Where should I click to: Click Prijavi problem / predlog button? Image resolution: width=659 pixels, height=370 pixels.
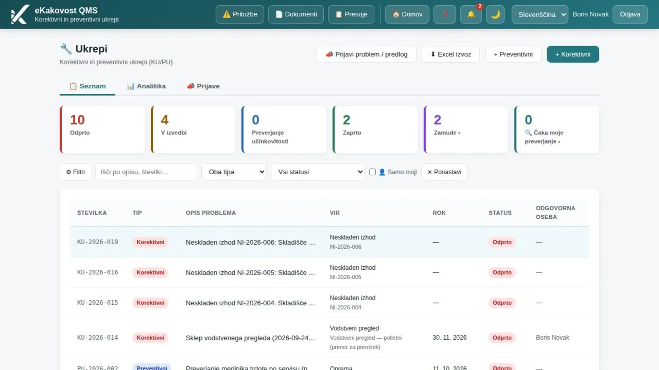pyautogui.click(x=366, y=54)
